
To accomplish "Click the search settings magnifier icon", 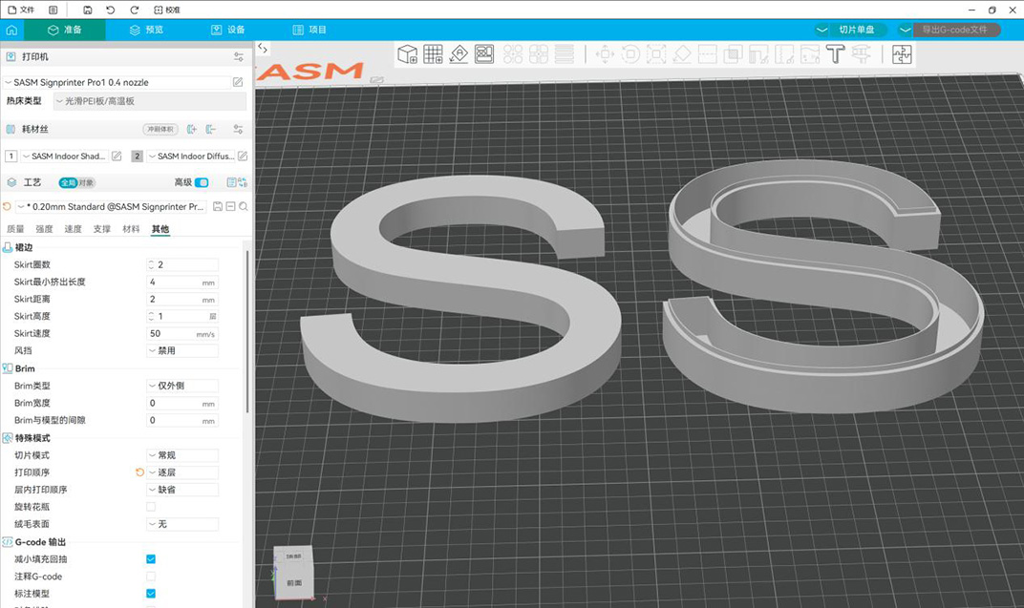I will tap(244, 206).
